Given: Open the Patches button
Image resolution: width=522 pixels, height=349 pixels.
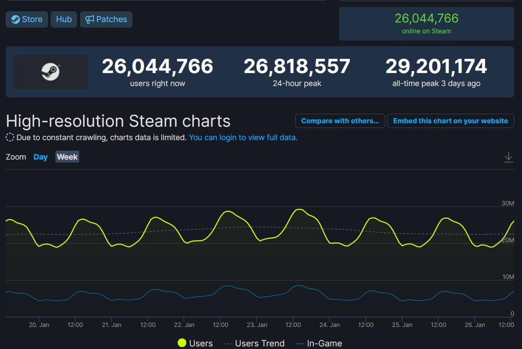Looking at the screenshot, I should click(106, 19).
